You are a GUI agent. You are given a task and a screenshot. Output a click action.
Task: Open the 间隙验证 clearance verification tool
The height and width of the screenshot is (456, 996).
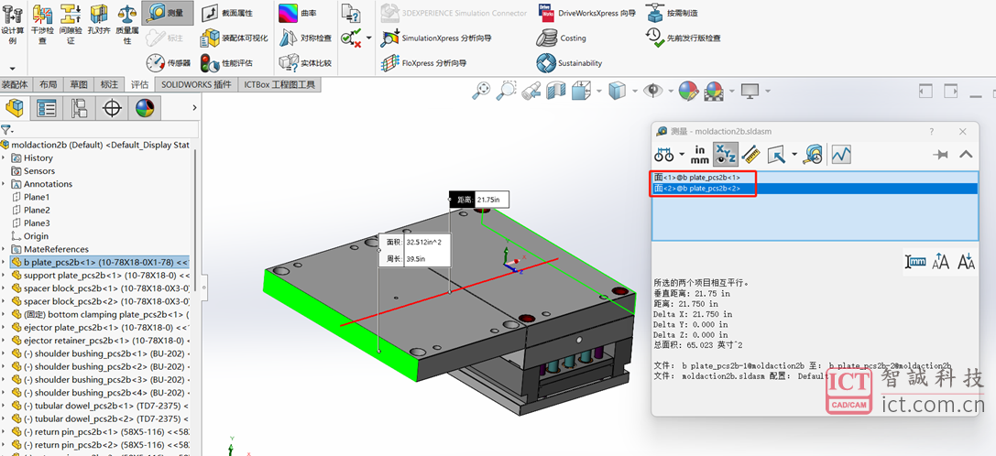coord(71,24)
